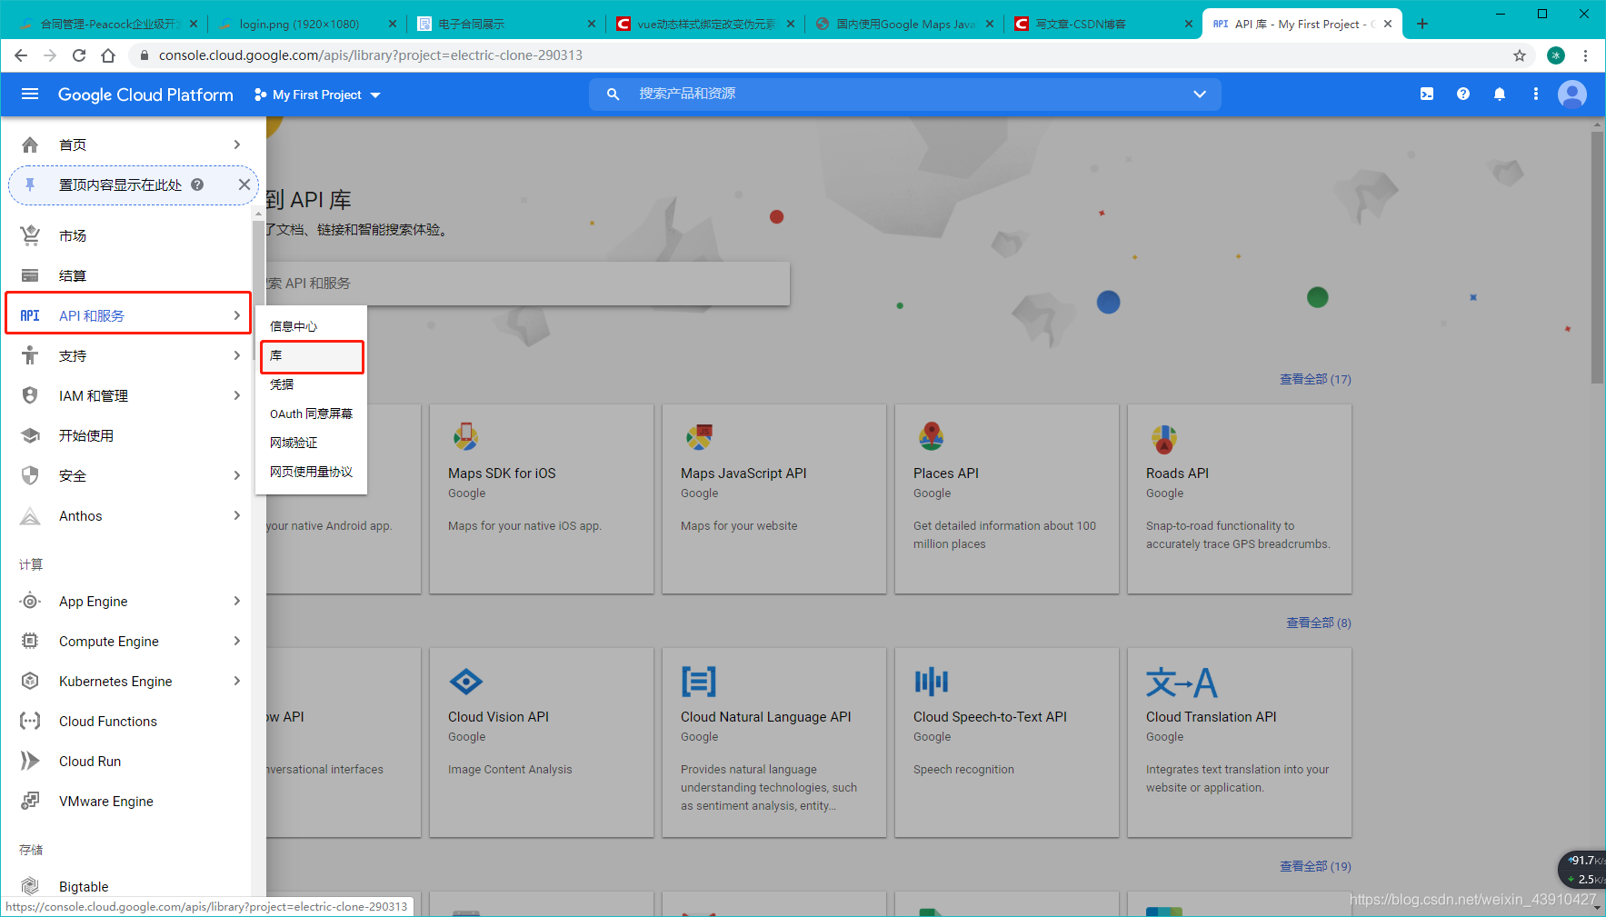Click the Cloud Functions brackets icon
The height and width of the screenshot is (917, 1606).
point(30,721)
